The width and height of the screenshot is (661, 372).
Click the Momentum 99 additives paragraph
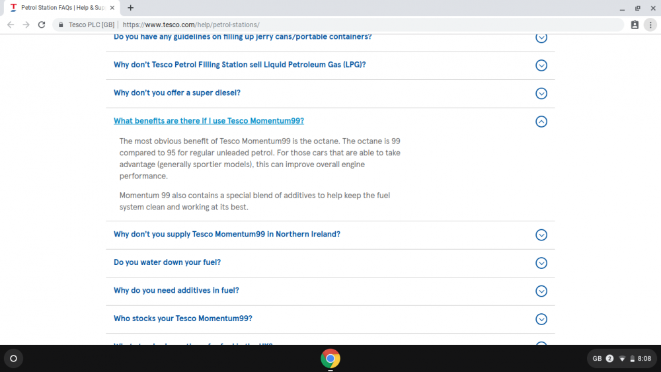pyautogui.click(x=254, y=202)
